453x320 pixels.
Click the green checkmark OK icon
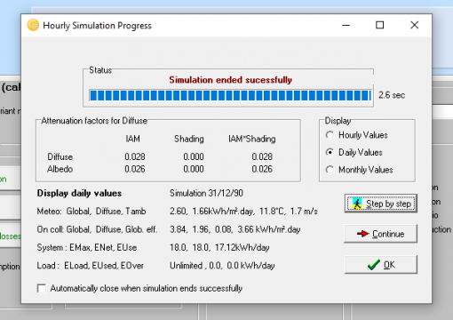tap(374, 264)
